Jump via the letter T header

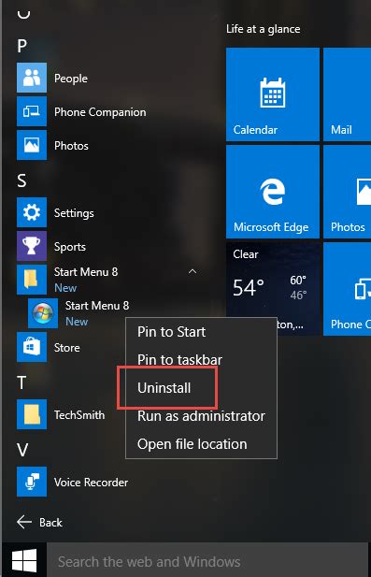(x=21, y=382)
